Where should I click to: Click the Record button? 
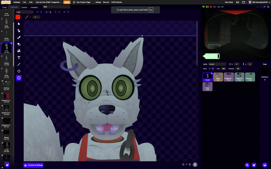106,2
